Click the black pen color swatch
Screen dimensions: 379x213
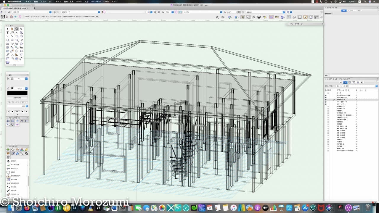[x=17, y=93]
